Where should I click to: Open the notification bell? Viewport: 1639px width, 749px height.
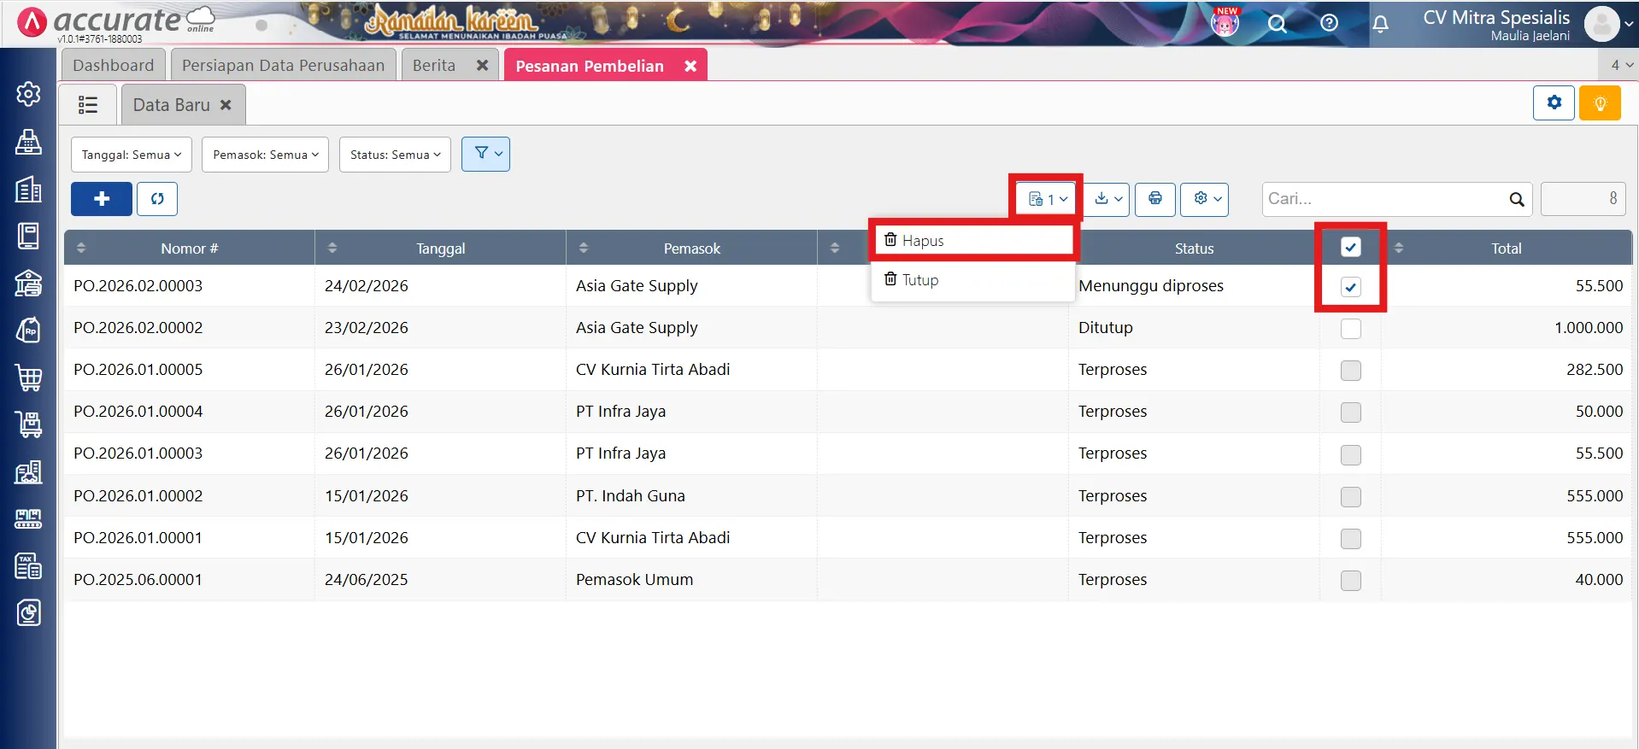click(x=1380, y=23)
